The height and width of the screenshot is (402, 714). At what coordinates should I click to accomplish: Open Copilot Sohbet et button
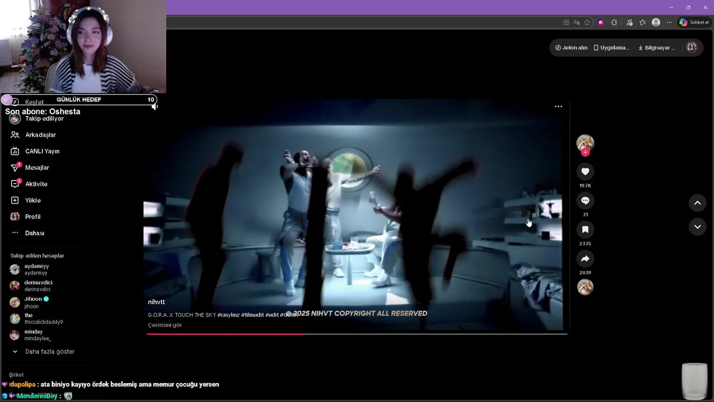694,22
